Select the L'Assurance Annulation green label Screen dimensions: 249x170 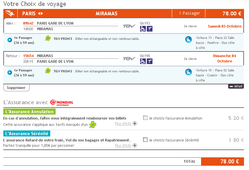29,112
